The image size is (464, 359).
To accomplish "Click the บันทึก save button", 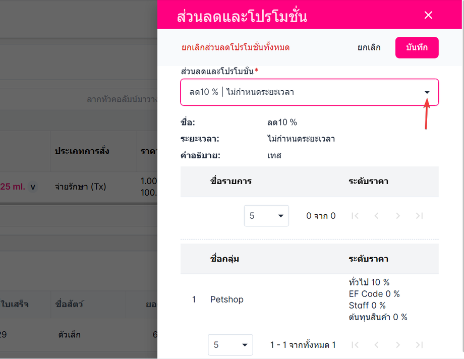I will pos(417,47).
